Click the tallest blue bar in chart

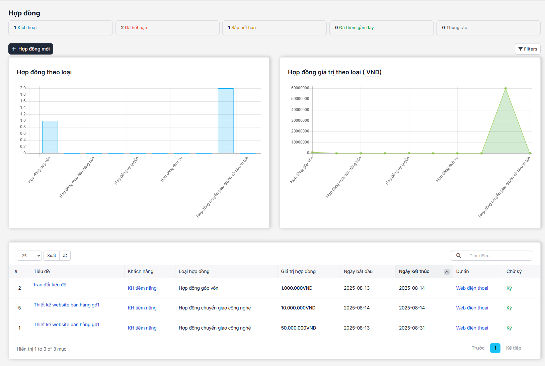click(x=226, y=120)
